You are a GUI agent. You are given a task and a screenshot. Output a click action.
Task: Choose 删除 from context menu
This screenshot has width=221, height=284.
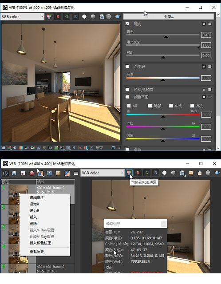click(33, 224)
